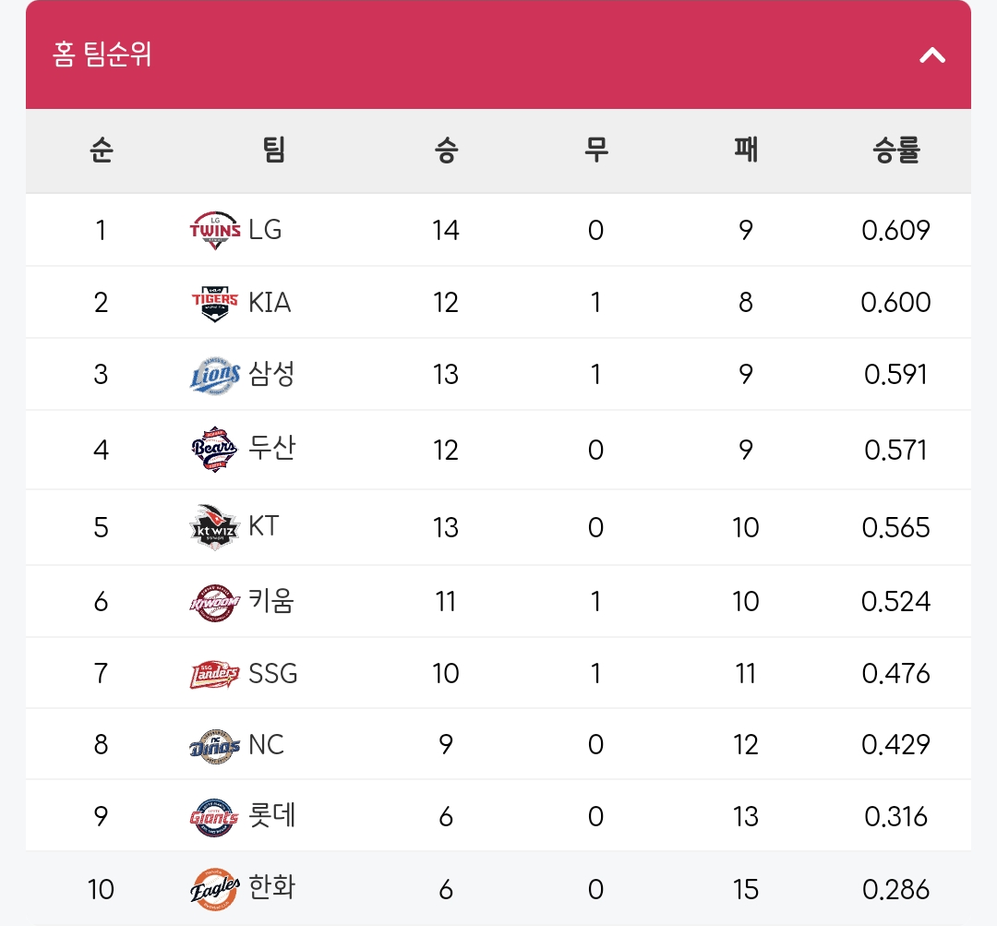Click the Kiwoom Heroes team logo
Viewport: 997px width, 926px height.
[x=215, y=602]
